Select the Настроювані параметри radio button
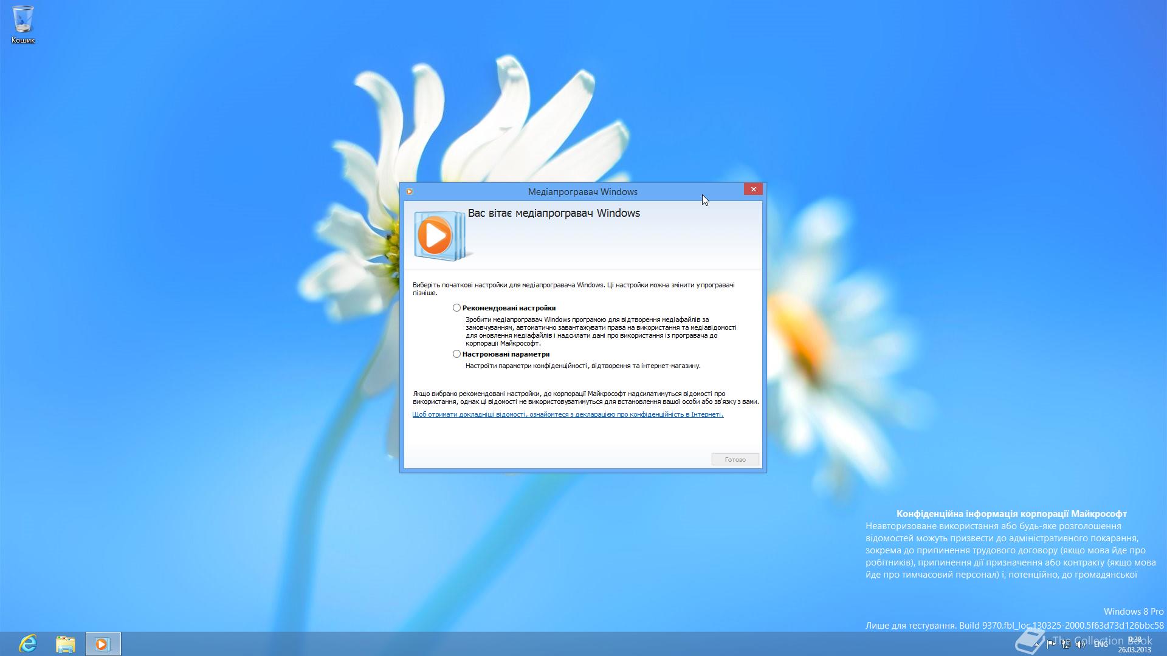 [456, 354]
